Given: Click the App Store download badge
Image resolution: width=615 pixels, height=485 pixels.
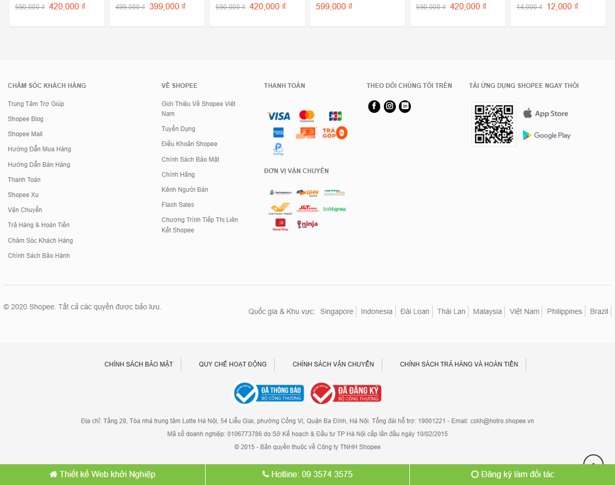Looking at the screenshot, I should 546,113.
